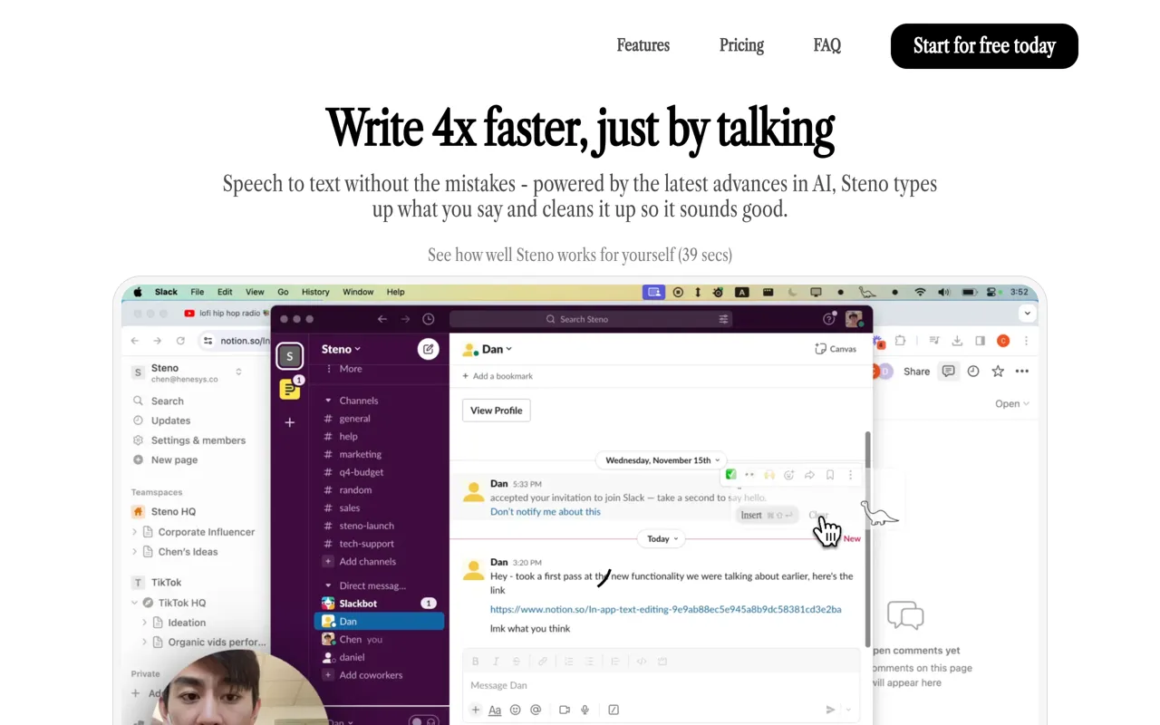Open Slack's history clock icon
This screenshot has width=1160, height=725.
429,319
